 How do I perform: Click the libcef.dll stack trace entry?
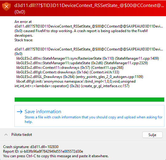point(75,84)
